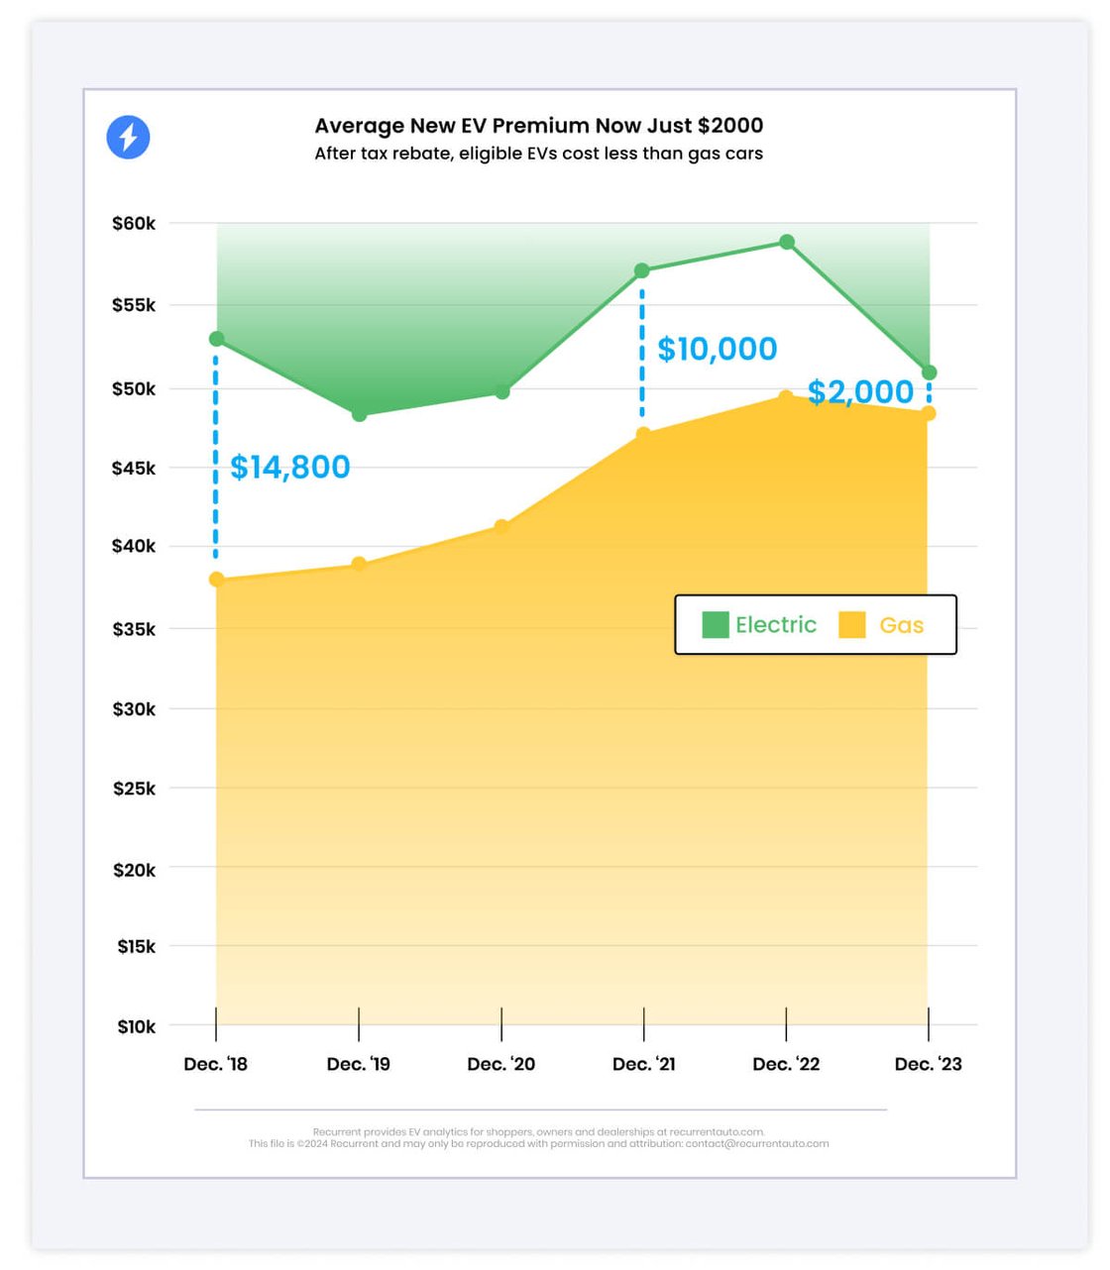Viewport: 1110px width, 1270px height.
Task: Click the blue lightning bolt logo
Action: pyautogui.click(x=128, y=137)
